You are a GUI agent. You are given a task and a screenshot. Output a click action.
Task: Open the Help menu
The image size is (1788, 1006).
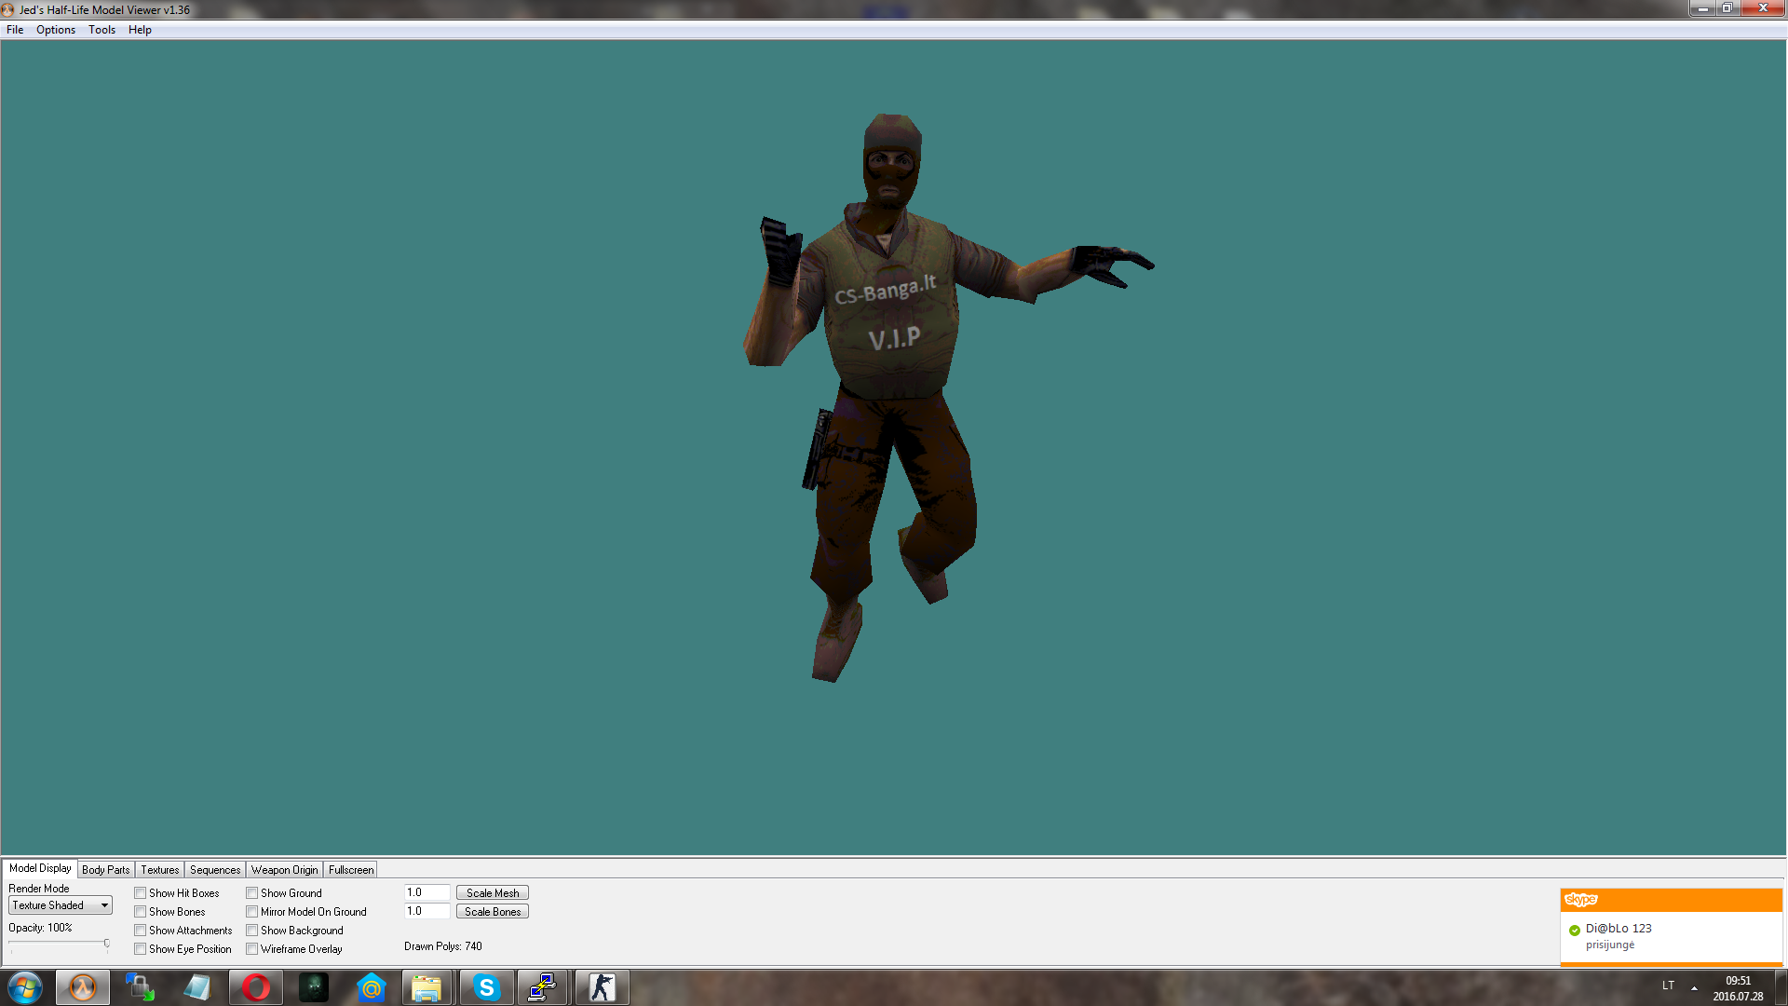pos(140,30)
